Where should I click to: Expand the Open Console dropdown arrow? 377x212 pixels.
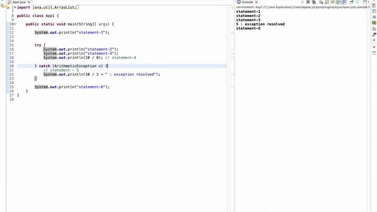368,2
